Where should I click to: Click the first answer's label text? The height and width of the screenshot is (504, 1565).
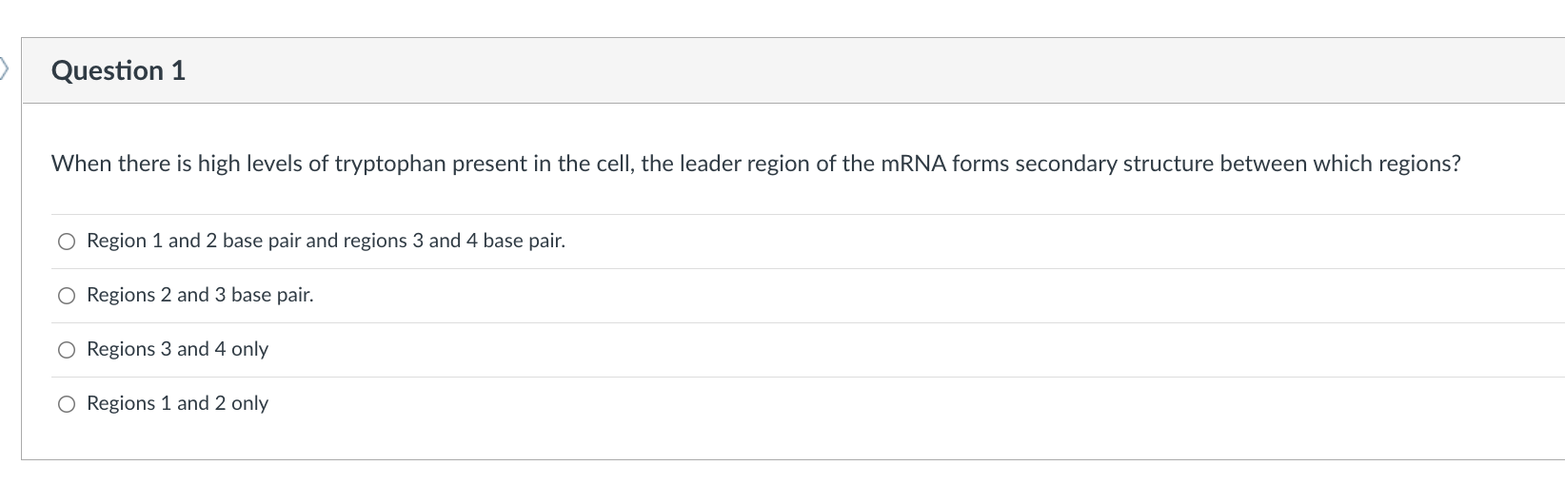click(x=326, y=241)
